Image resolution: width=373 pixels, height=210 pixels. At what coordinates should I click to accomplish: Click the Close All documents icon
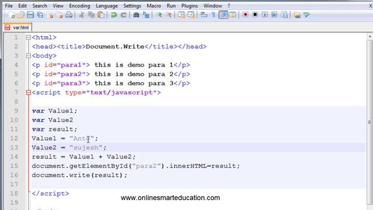click(59, 15)
